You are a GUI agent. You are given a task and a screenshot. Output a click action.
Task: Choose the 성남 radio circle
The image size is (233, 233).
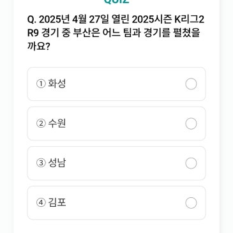pyautogui.click(x=191, y=163)
